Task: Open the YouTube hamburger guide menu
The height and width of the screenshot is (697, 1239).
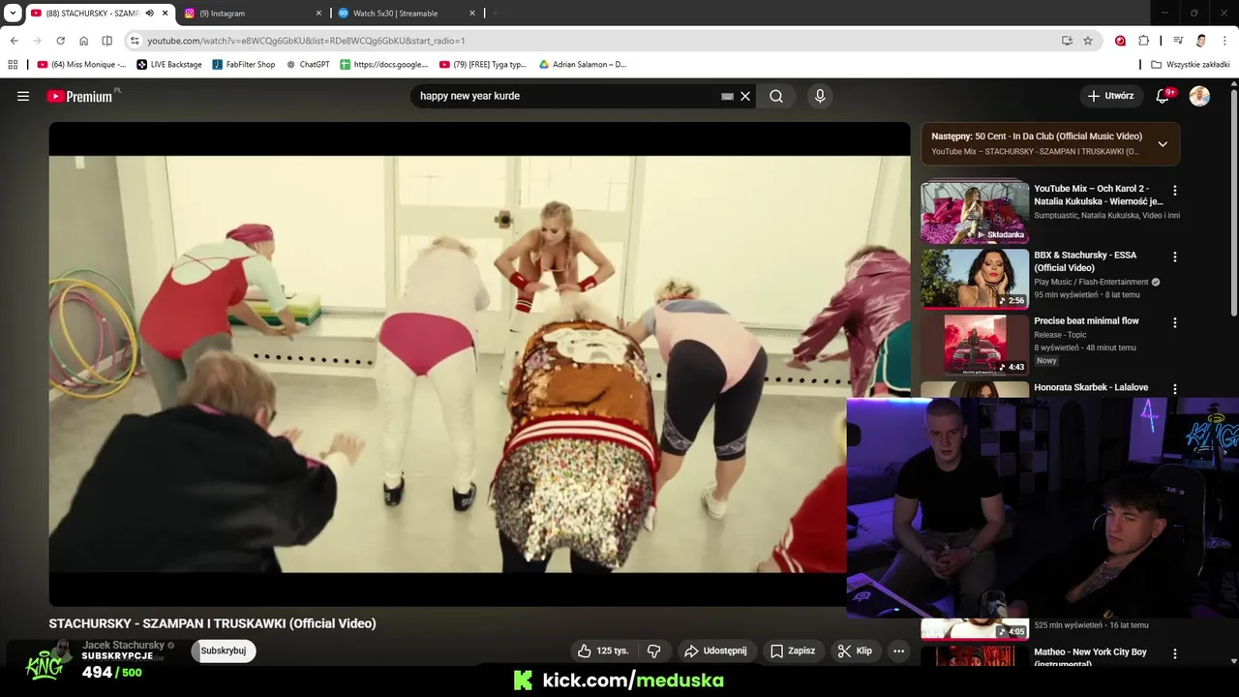Action: (23, 96)
